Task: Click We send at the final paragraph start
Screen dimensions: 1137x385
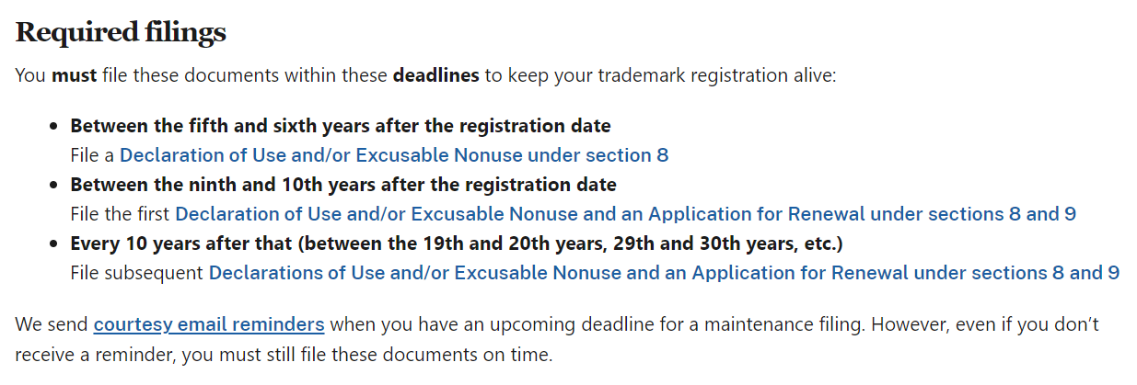Action: pyautogui.click(x=52, y=324)
